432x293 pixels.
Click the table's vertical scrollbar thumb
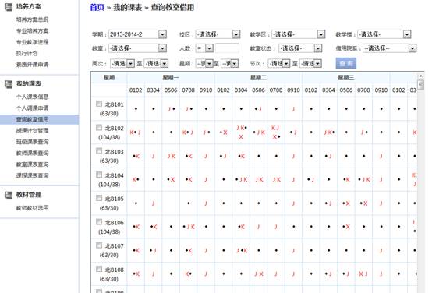(x=420, y=84)
